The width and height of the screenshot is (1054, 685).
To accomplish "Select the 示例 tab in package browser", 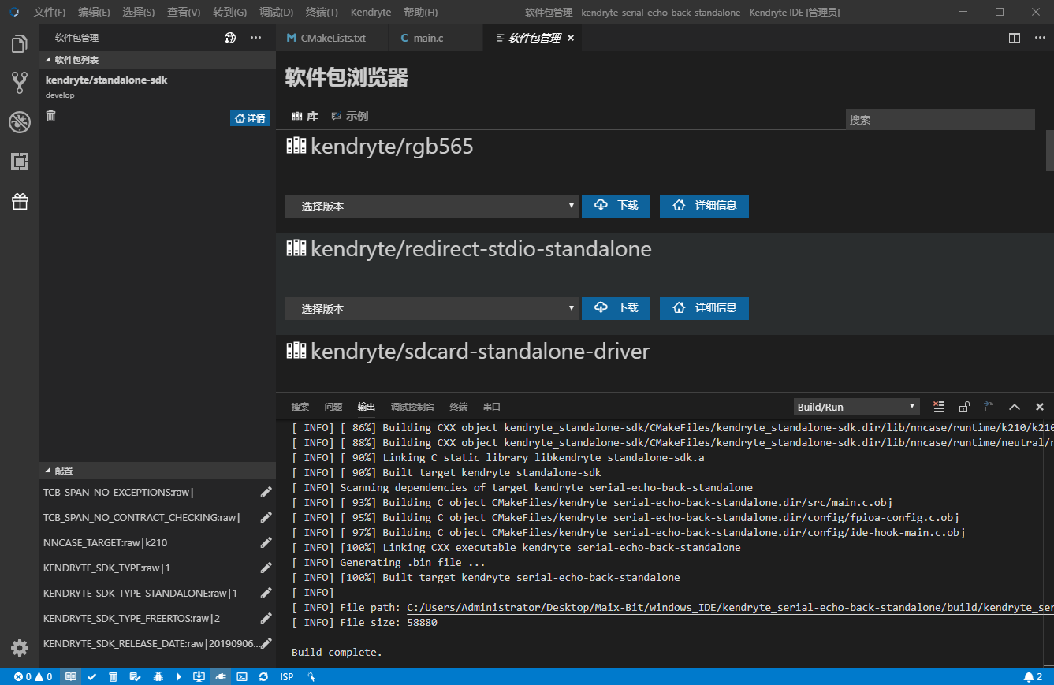I will coord(350,116).
